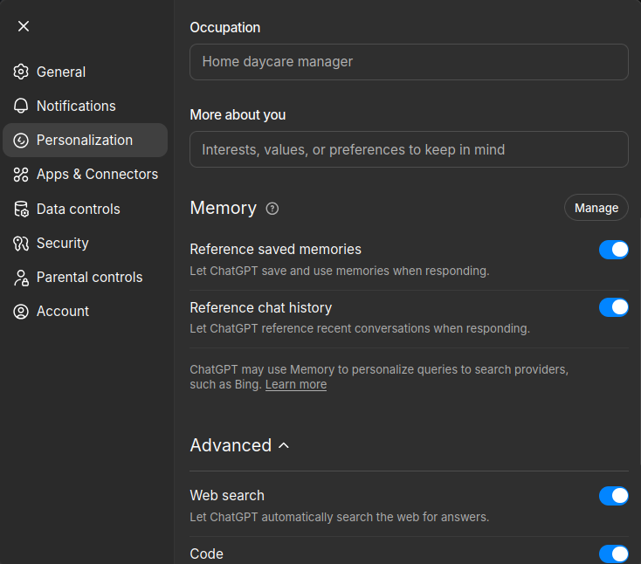Viewport: 641px width, 564px height.
Task: Click the Memory help question-mark icon
Action: pos(272,208)
